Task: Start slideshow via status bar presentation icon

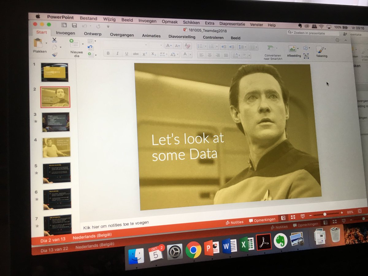Action: pyautogui.click(x=303, y=216)
